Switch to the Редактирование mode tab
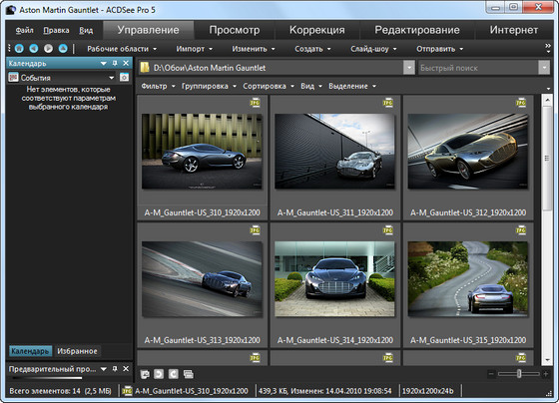This screenshot has height=403, width=559. pos(417,30)
